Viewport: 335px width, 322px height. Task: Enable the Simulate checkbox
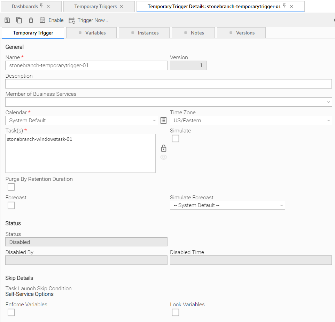pyautogui.click(x=176, y=139)
